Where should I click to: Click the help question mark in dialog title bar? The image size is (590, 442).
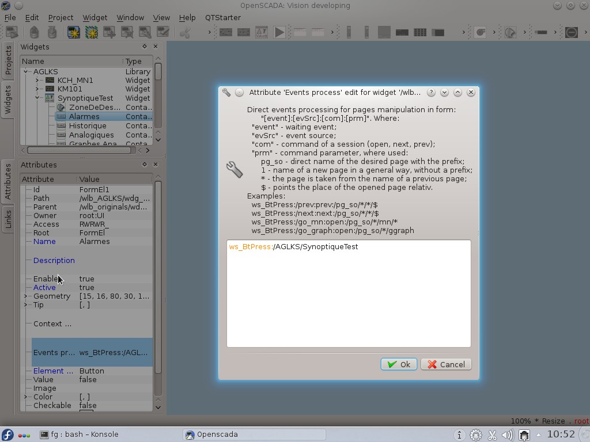click(431, 93)
